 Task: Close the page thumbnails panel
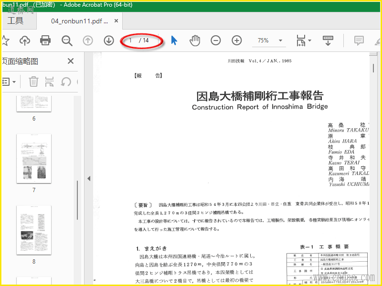(x=70, y=61)
